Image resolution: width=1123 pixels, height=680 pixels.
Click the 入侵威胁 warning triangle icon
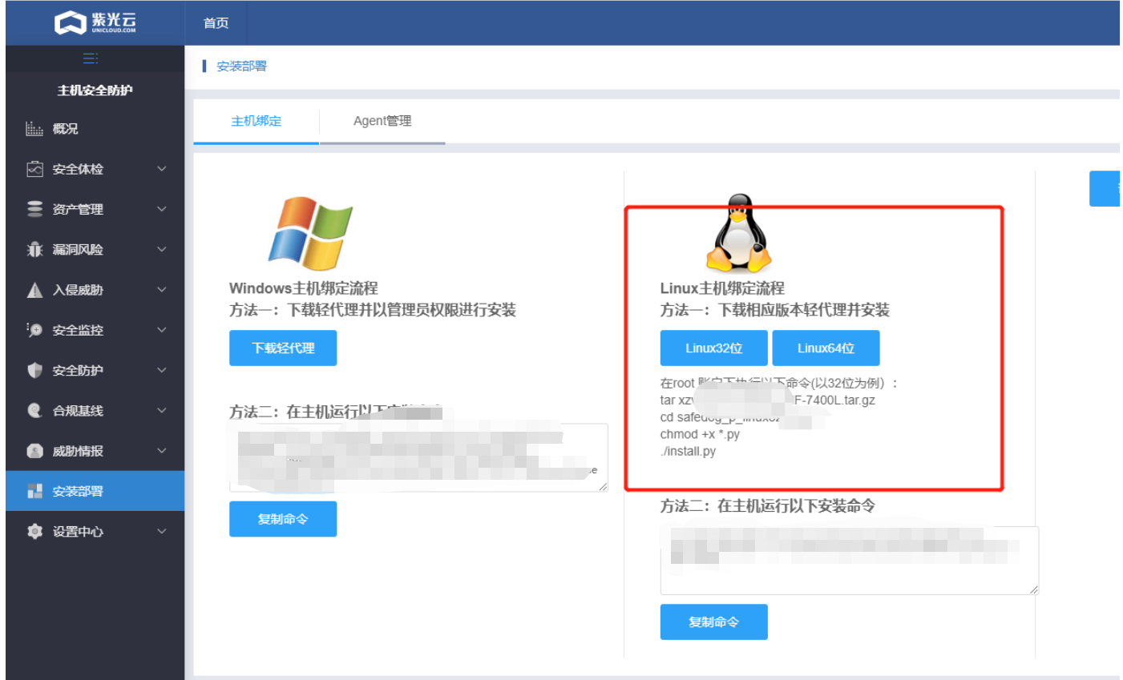(x=34, y=290)
